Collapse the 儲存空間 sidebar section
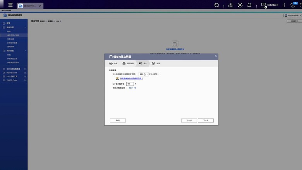 25,27
